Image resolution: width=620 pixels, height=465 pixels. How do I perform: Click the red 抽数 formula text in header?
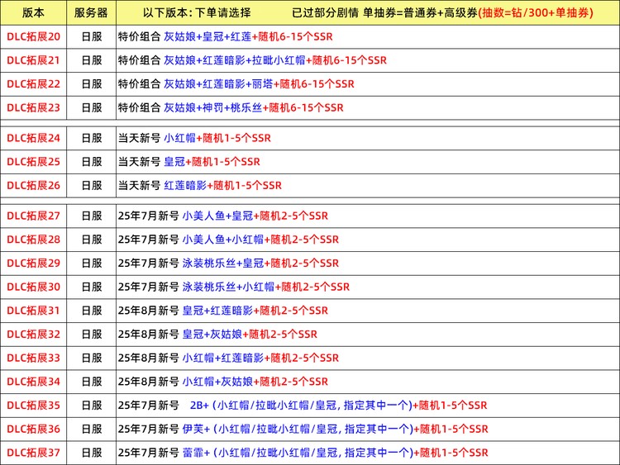click(x=547, y=12)
